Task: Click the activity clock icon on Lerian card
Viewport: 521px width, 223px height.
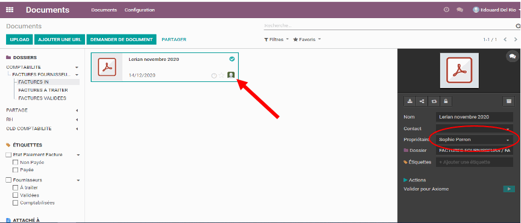Action: 214,75
